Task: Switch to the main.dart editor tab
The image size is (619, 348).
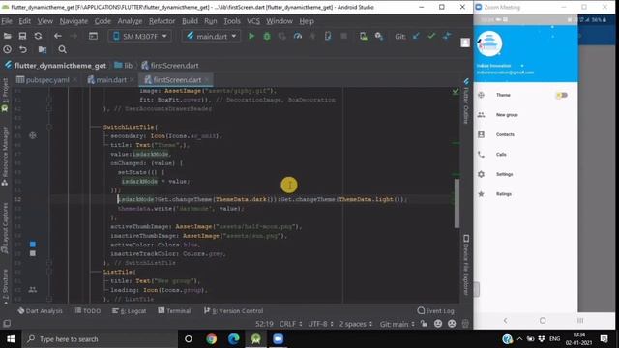Action: point(110,80)
